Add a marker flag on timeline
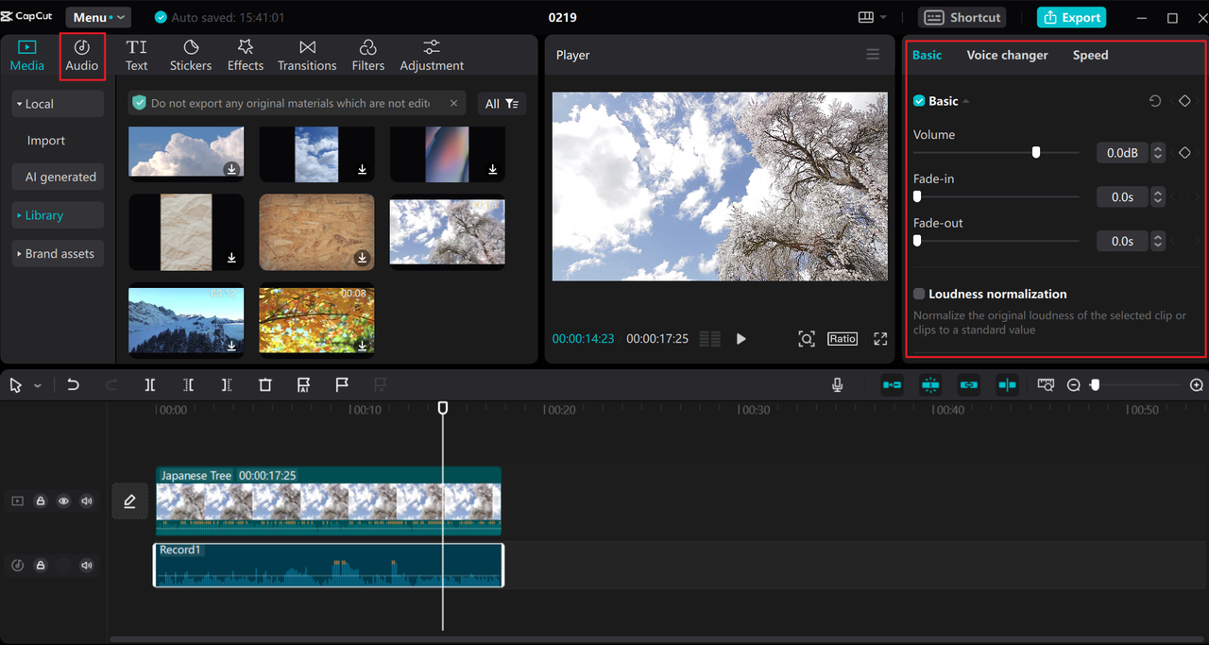 point(342,384)
